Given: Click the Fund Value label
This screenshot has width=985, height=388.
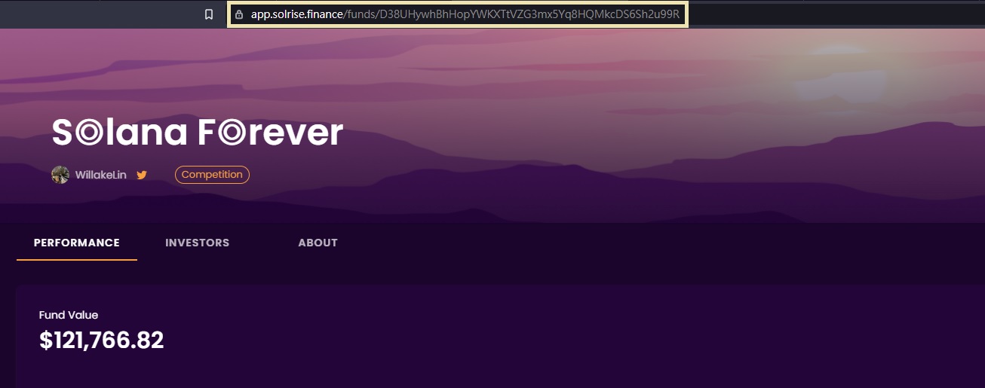Looking at the screenshot, I should (69, 315).
